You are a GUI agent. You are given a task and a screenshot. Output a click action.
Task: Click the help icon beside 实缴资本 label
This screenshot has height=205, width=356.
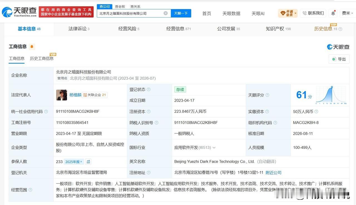[x=267, y=111]
